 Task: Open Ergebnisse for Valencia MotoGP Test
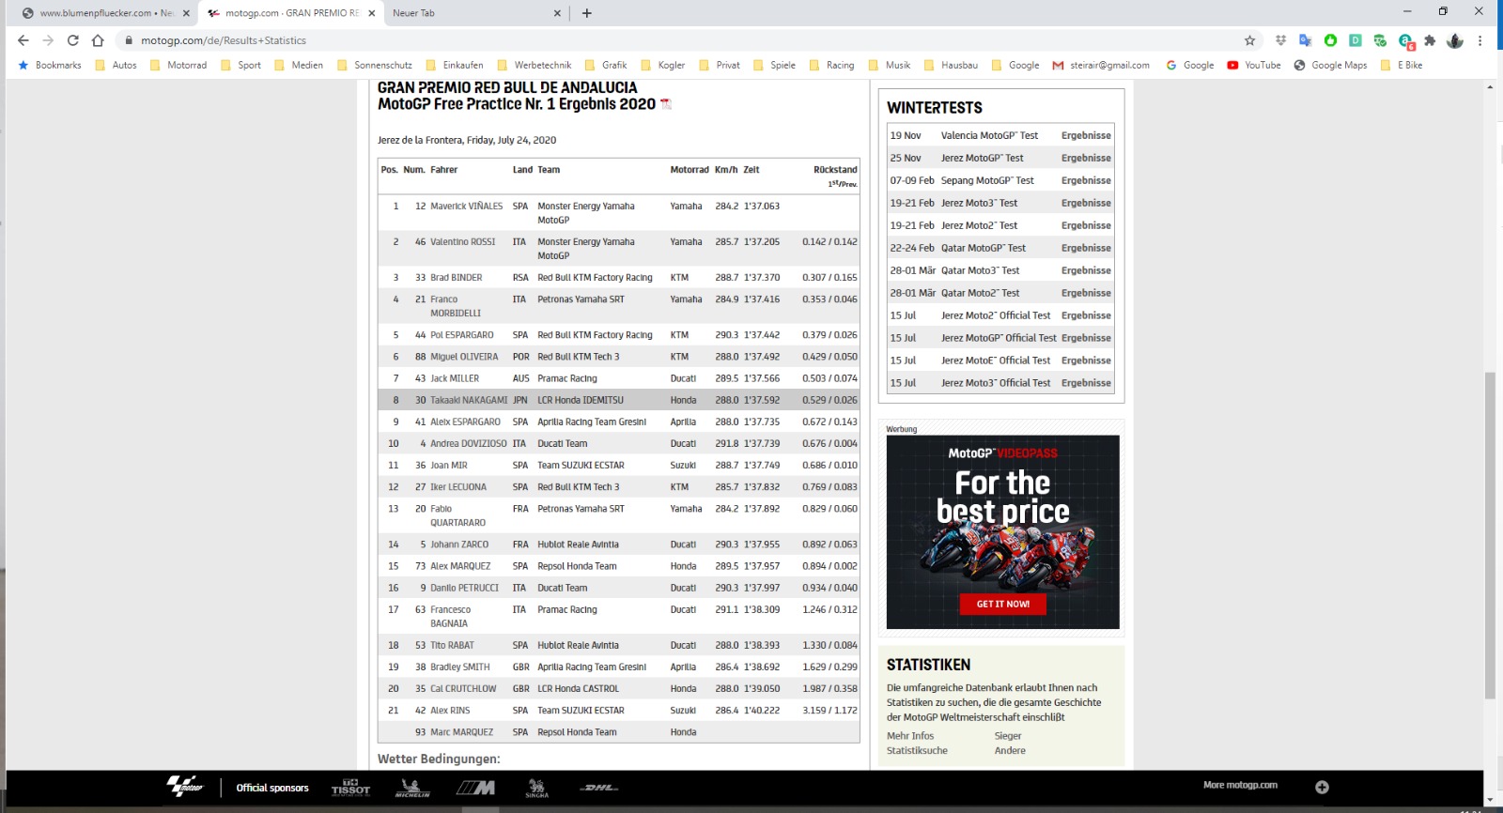[1086, 135]
